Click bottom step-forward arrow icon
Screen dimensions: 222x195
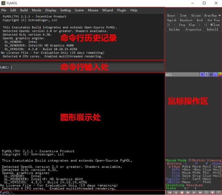[194, 192]
